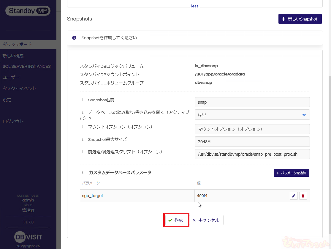This screenshot has width=331, height=249.
Task: Open SQL SERVER INSTANCES menu item
Action: (x=27, y=67)
